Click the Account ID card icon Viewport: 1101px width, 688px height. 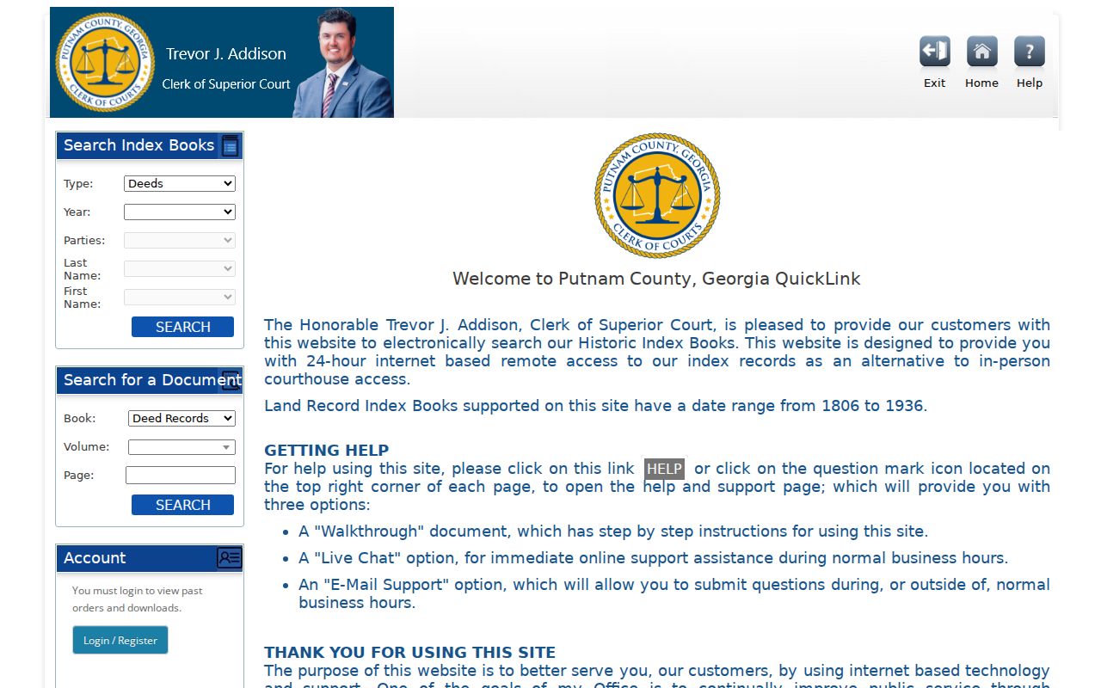229,558
